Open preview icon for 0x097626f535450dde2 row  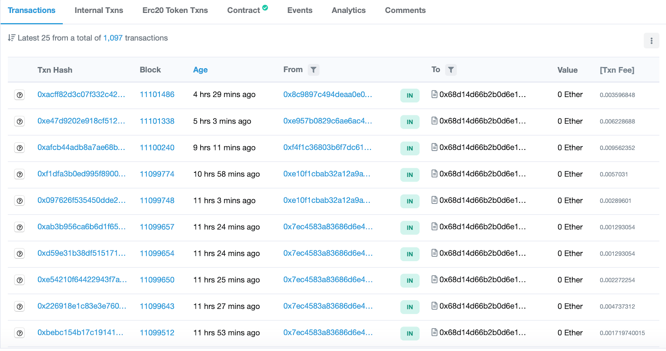20,201
